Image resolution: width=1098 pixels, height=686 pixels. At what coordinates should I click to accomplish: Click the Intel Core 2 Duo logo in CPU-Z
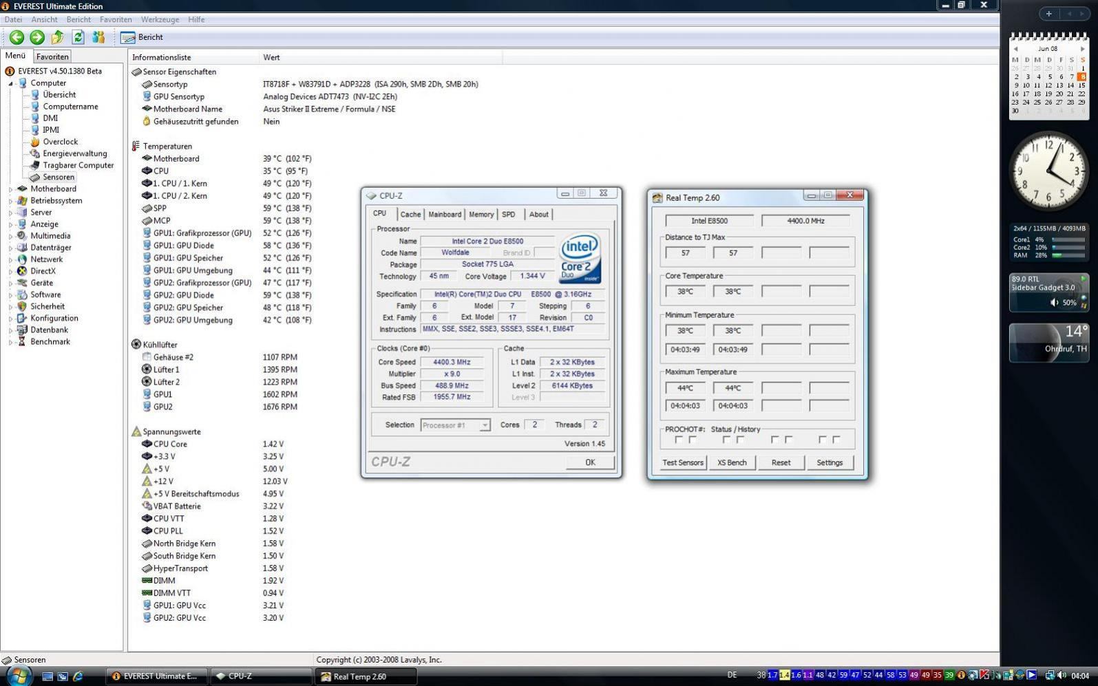[580, 259]
